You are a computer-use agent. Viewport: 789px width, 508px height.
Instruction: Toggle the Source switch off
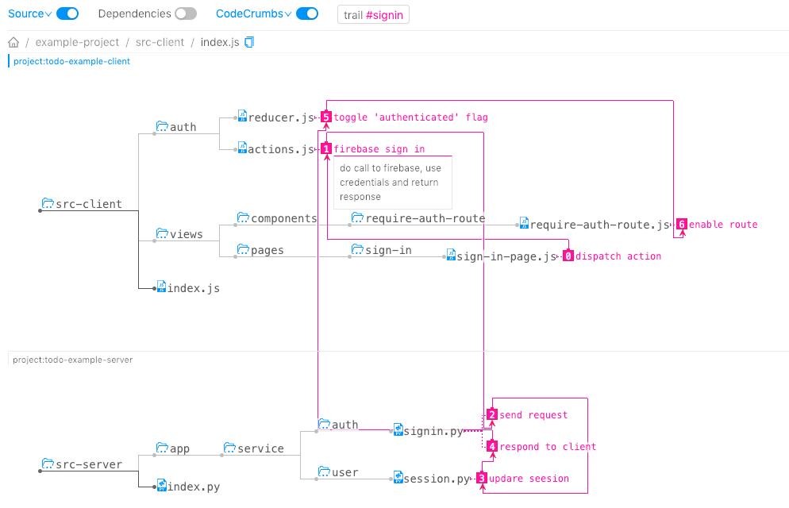click(x=67, y=13)
